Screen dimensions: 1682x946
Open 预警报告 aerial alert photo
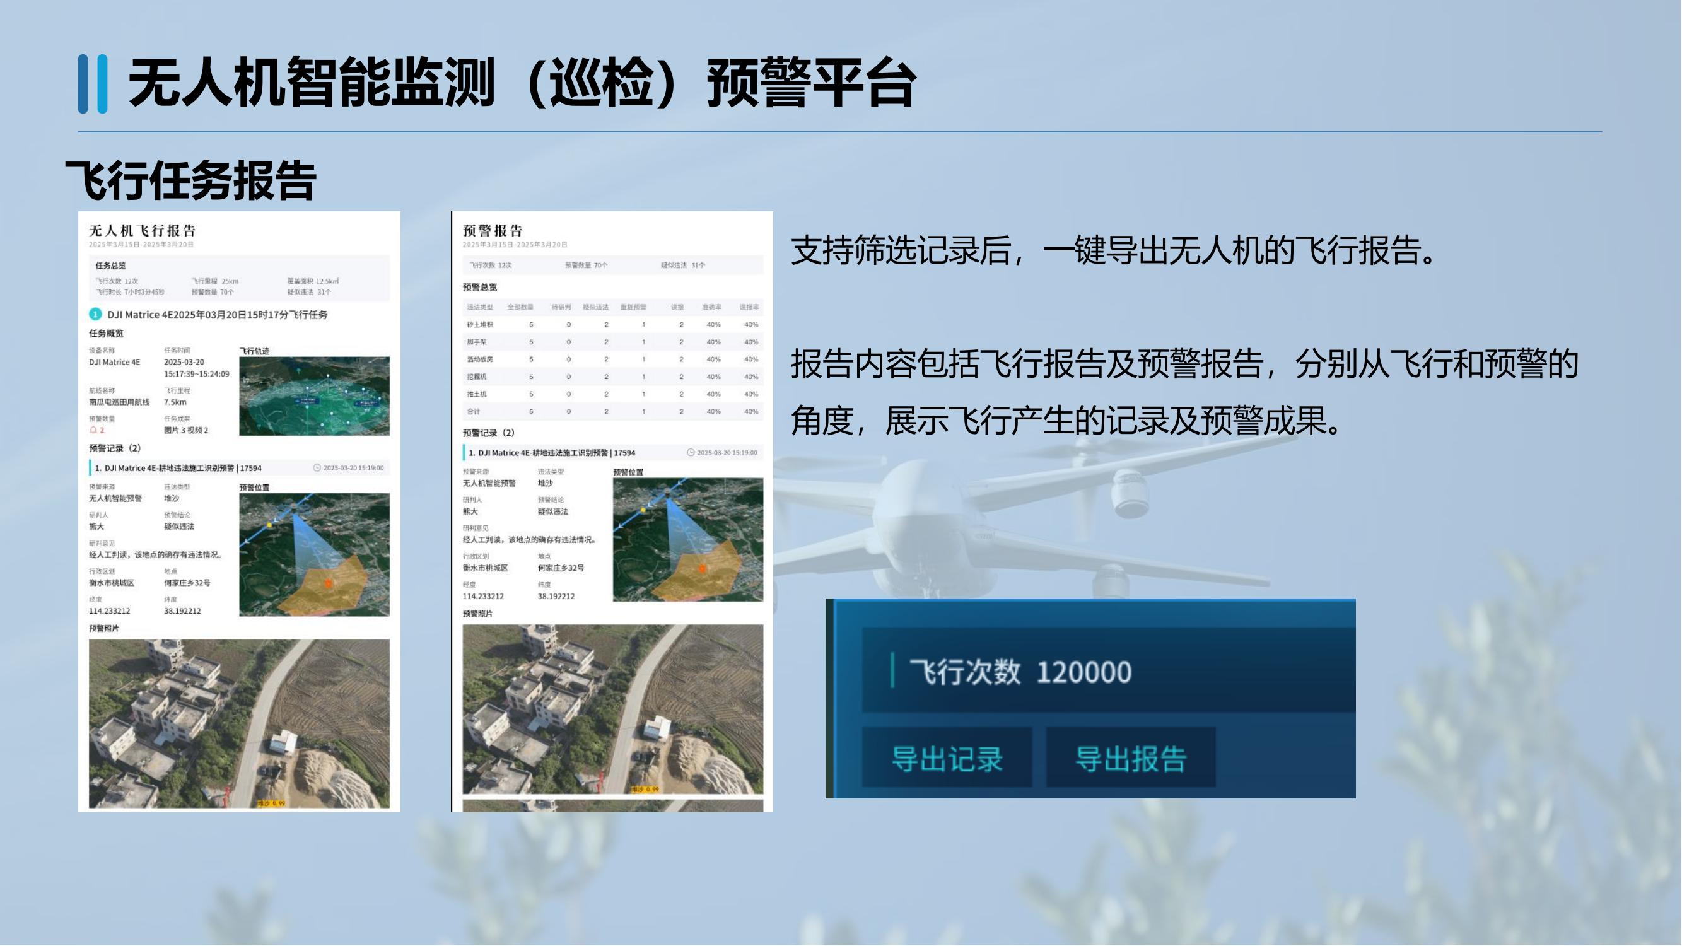(x=612, y=709)
